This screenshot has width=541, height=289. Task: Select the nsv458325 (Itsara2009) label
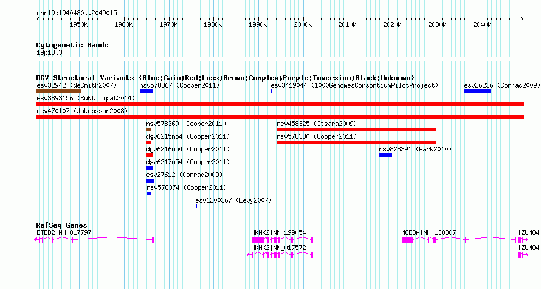click(x=317, y=124)
